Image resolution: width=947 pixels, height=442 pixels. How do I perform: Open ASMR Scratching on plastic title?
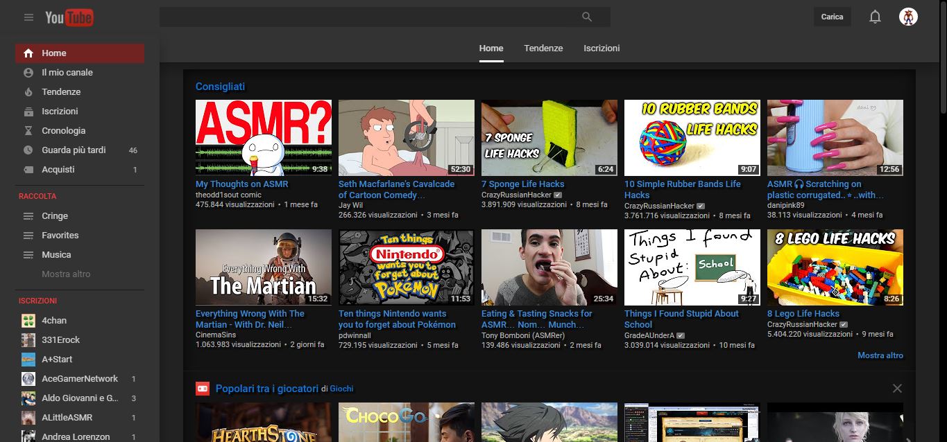(x=826, y=190)
